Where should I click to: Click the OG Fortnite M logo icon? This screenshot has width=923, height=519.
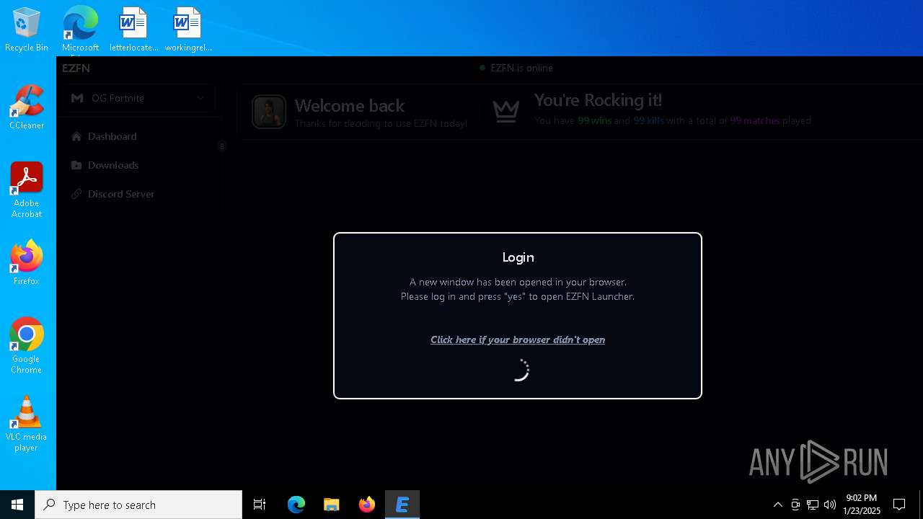(77, 98)
